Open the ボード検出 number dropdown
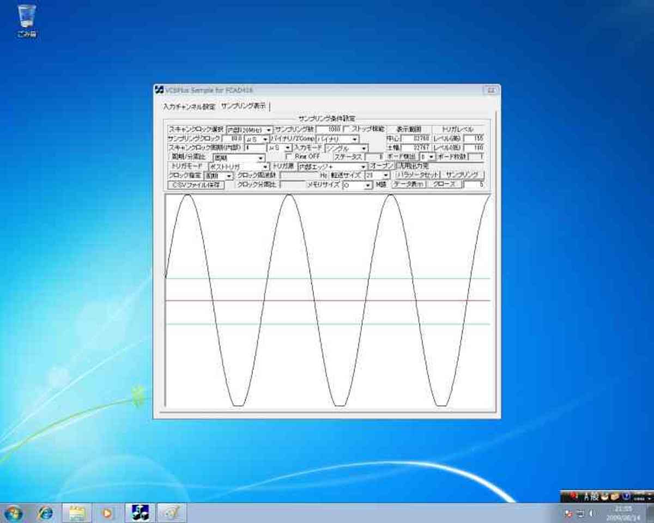 point(427,157)
